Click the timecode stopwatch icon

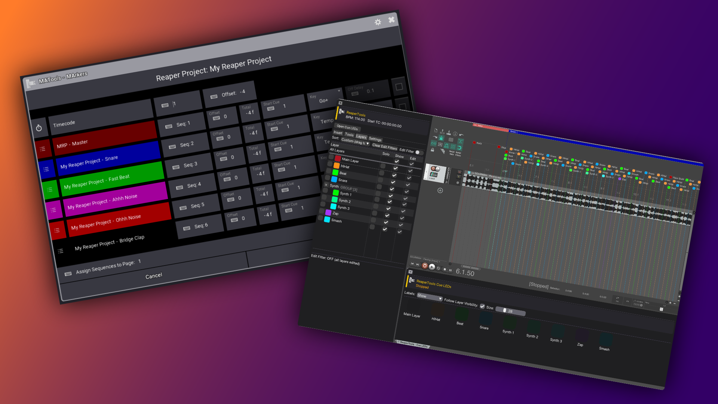point(39,128)
